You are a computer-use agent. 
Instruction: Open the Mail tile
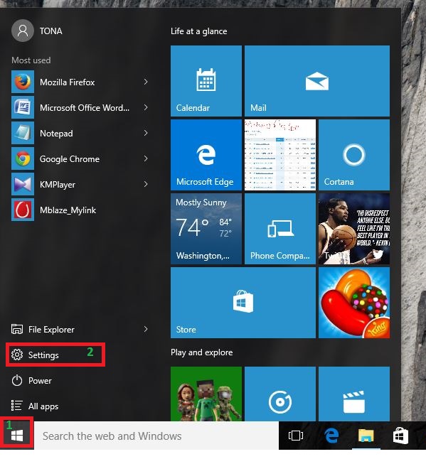click(317, 81)
